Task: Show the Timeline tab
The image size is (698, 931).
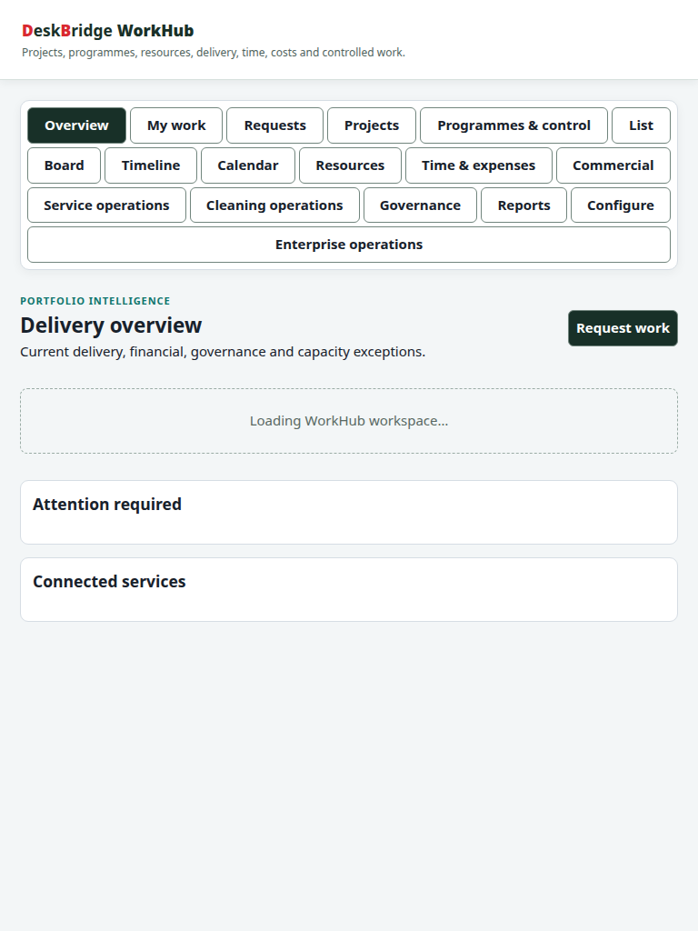Action: point(151,165)
